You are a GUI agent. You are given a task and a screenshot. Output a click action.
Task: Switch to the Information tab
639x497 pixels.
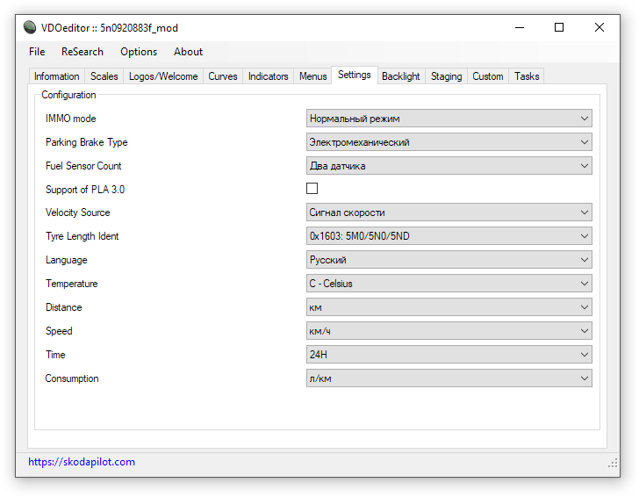click(x=57, y=76)
